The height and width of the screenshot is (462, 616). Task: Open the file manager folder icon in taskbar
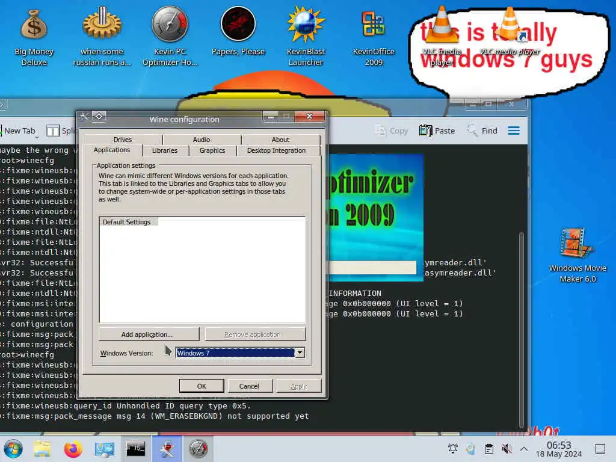(x=42, y=449)
